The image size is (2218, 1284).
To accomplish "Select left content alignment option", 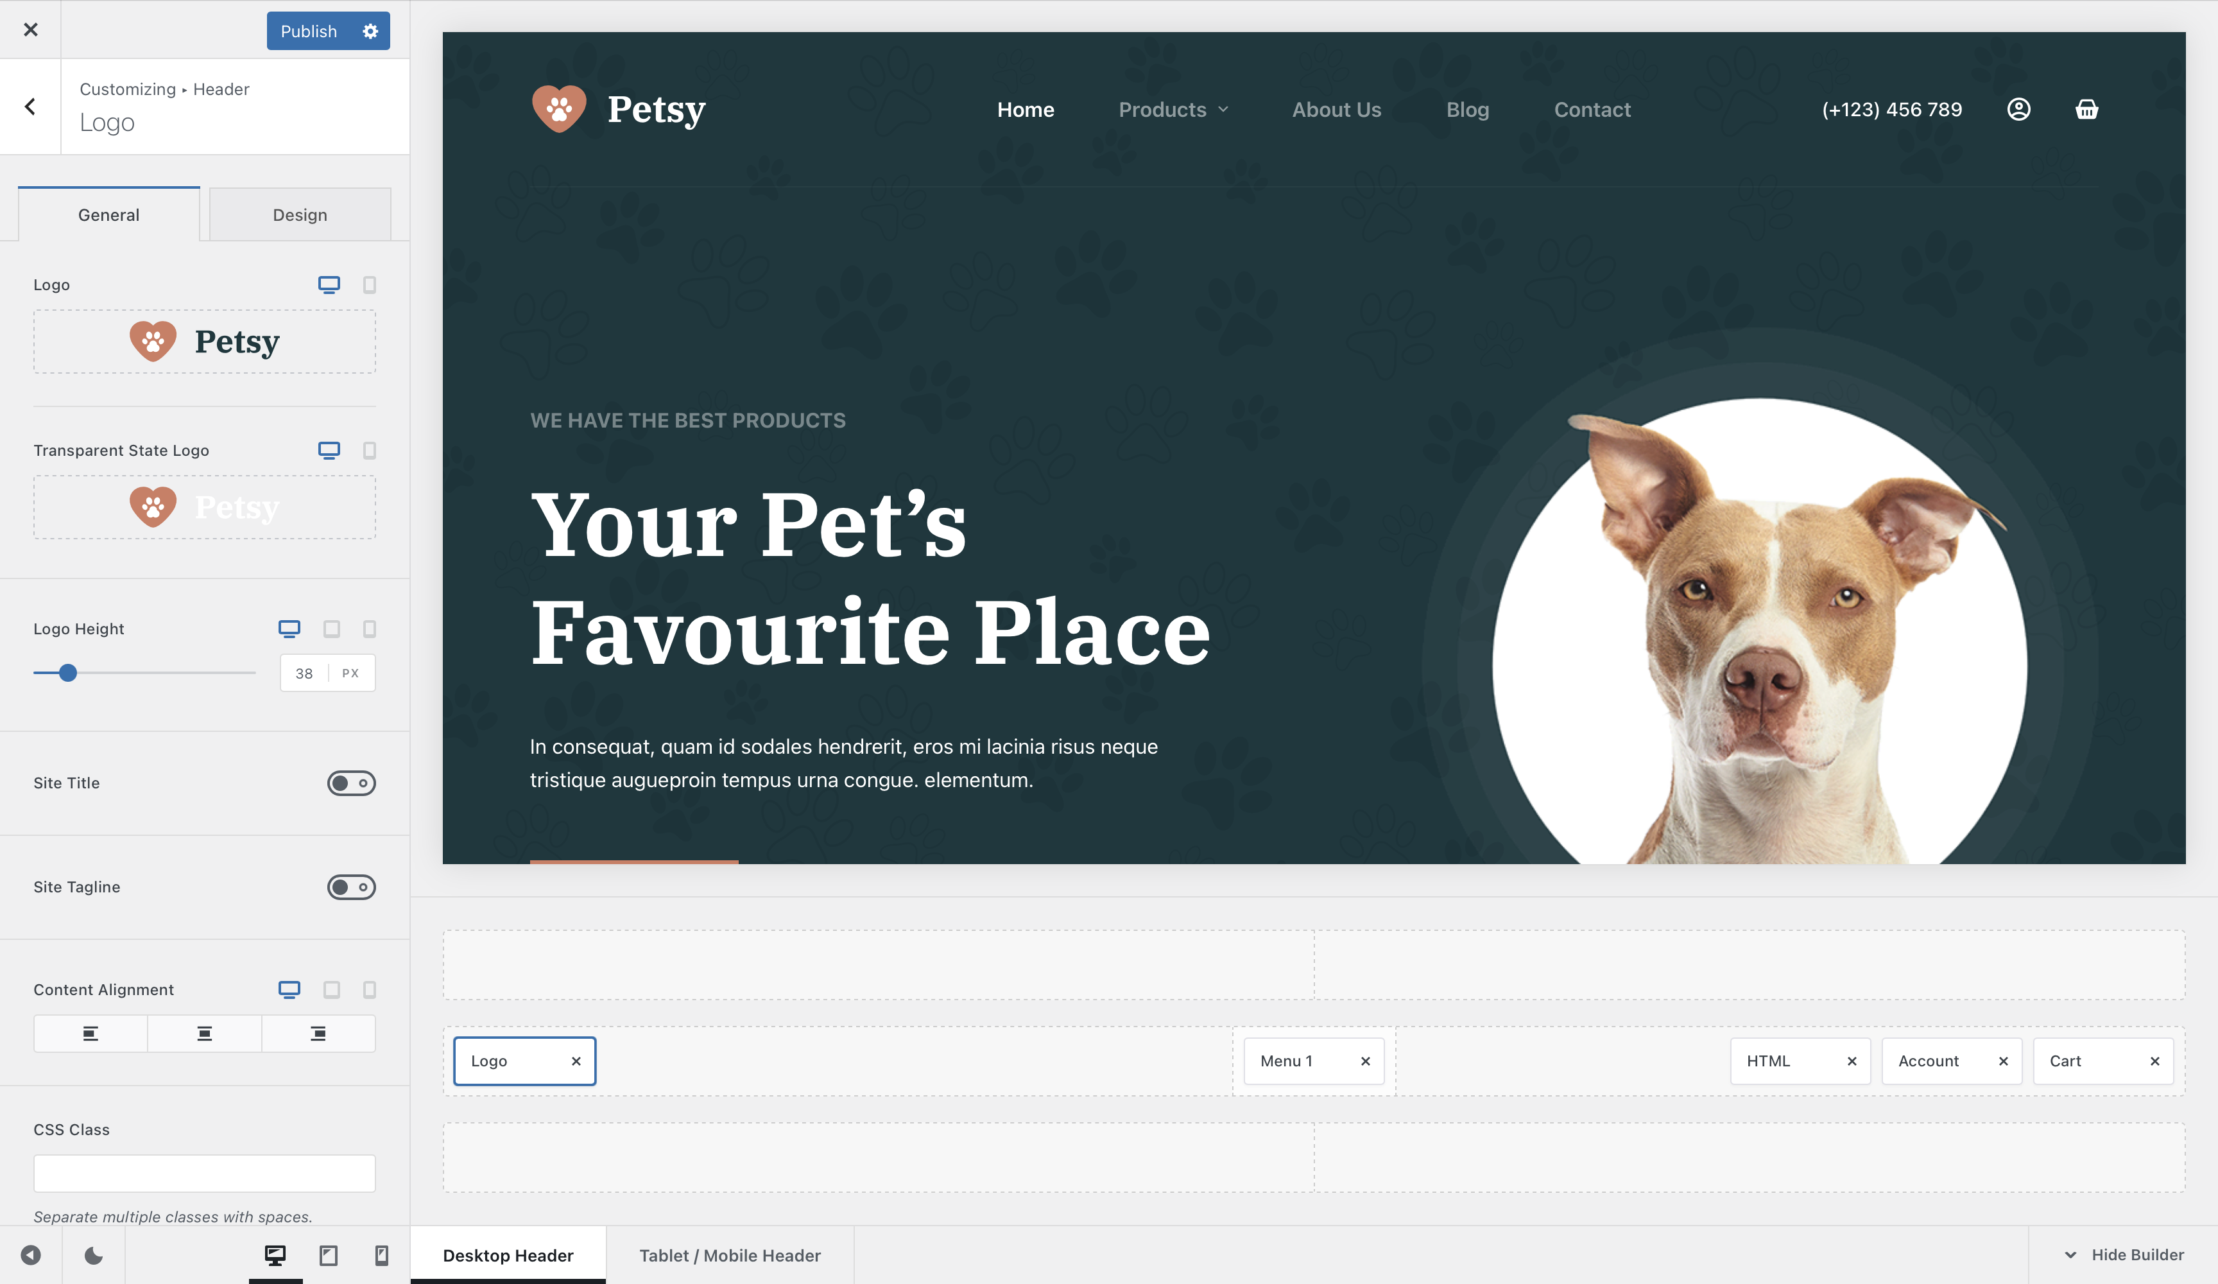I will coord(90,1032).
